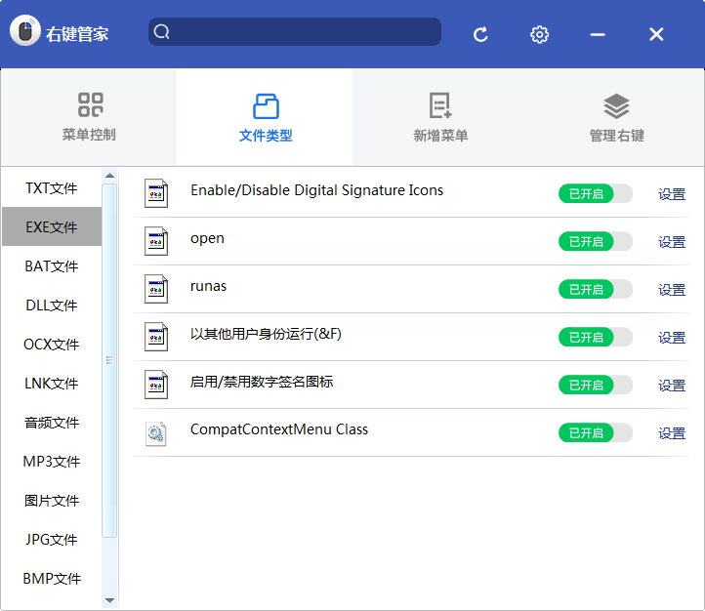This screenshot has width=705, height=611.
Task: Click icon beside 启用/禁用数字签名图标
Action: point(156,385)
